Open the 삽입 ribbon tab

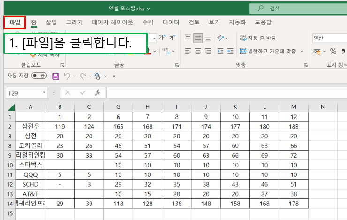[51, 23]
